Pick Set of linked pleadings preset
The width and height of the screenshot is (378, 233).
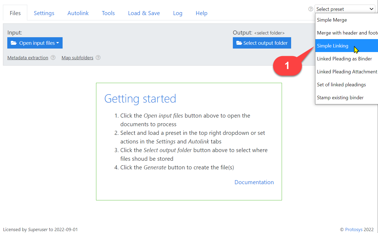(x=341, y=85)
